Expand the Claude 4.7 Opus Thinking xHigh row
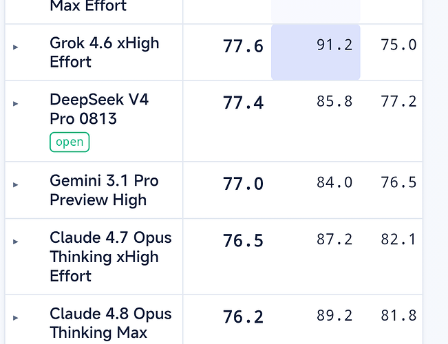448x344 pixels. tap(16, 241)
